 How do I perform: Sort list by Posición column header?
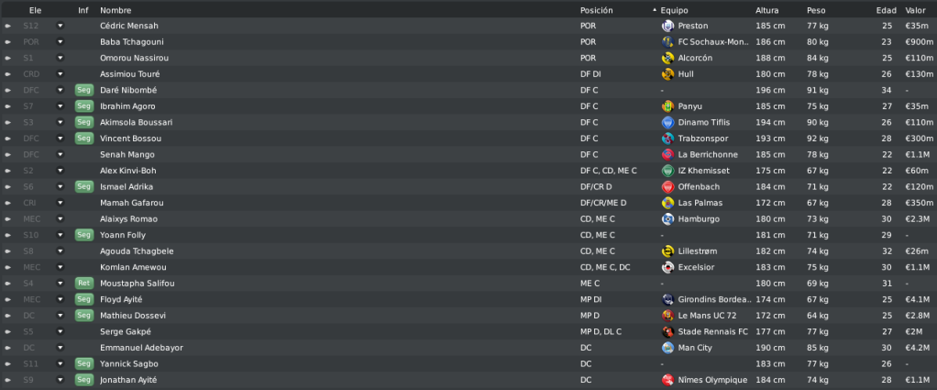coord(596,10)
